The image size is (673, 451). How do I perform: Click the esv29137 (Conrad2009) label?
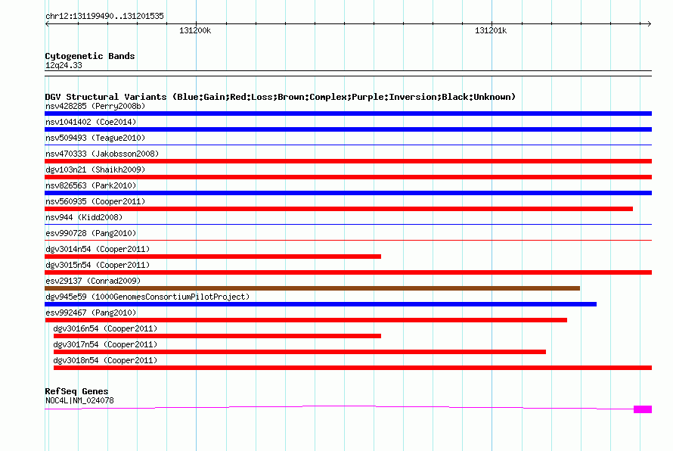point(93,281)
